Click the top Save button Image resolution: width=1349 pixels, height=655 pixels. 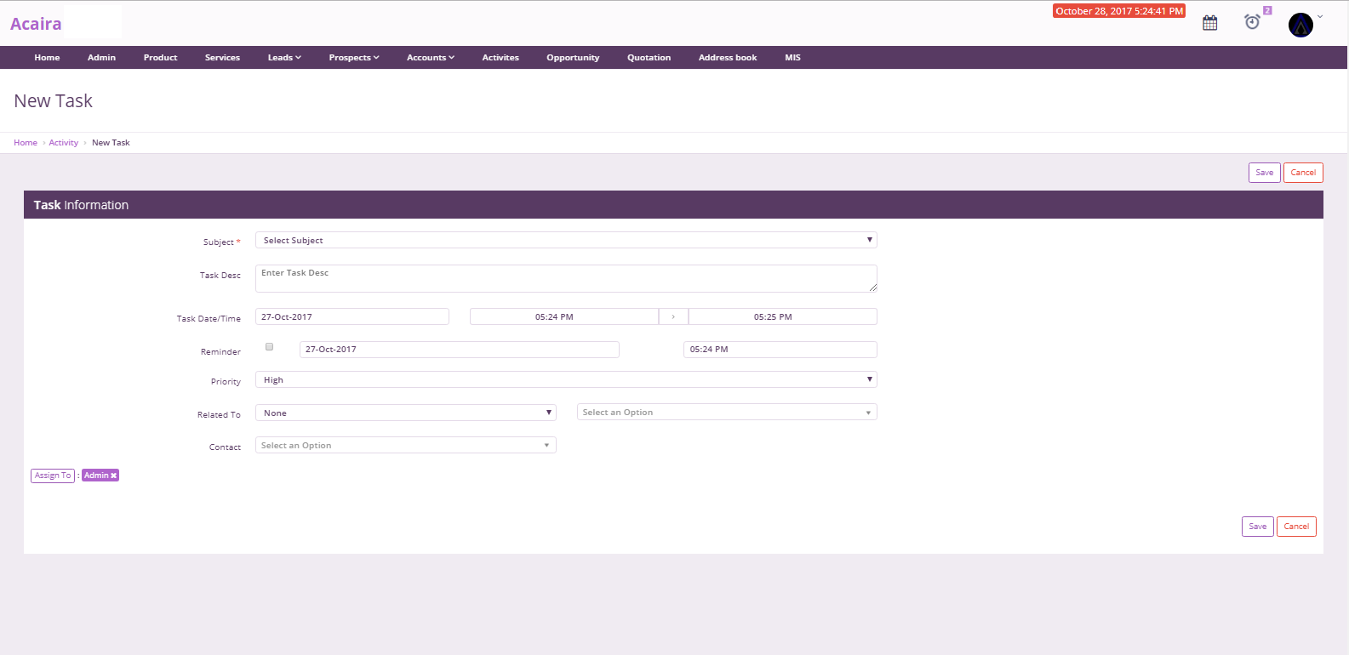coord(1264,173)
